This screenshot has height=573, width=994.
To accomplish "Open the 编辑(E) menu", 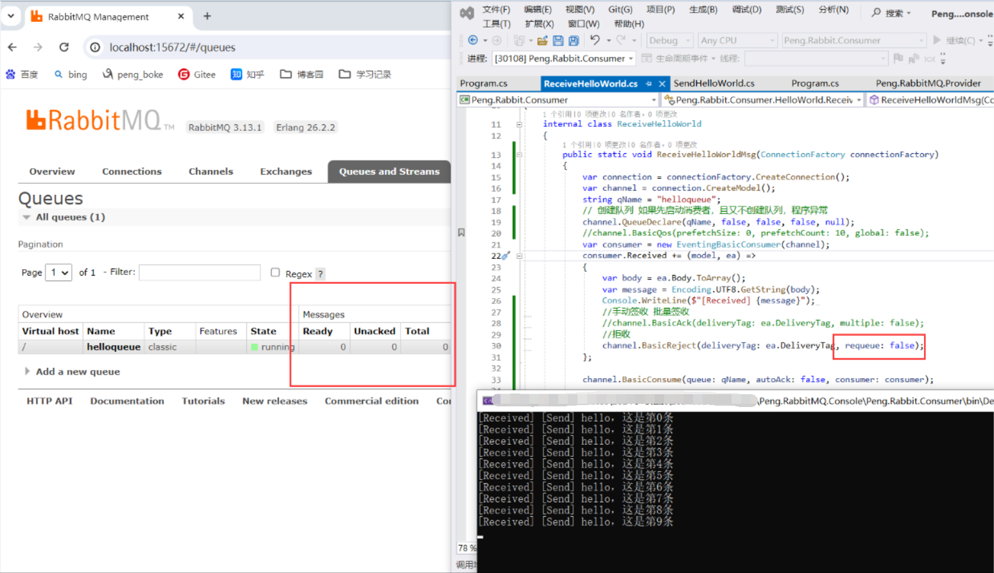I will click(x=537, y=10).
